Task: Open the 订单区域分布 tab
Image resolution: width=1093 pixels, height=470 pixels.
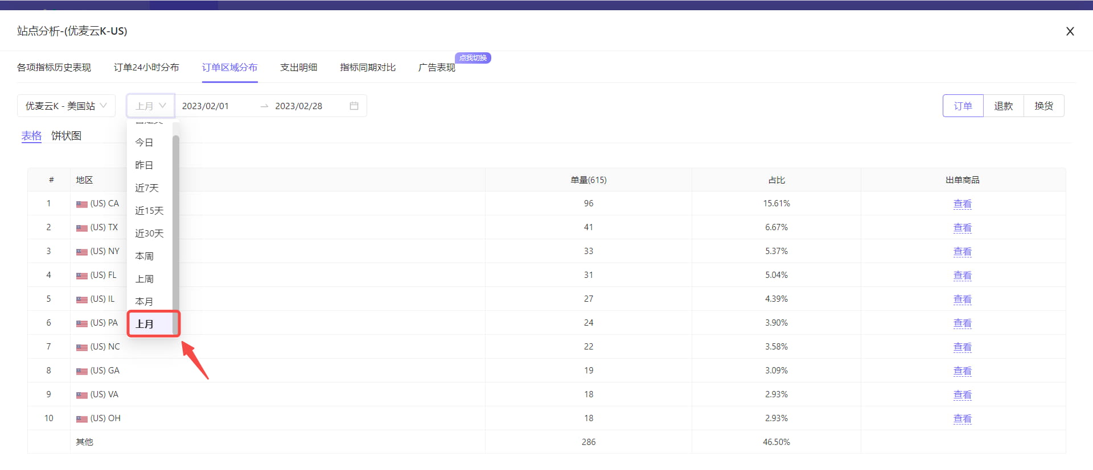Action: click(x=229, y=67)
